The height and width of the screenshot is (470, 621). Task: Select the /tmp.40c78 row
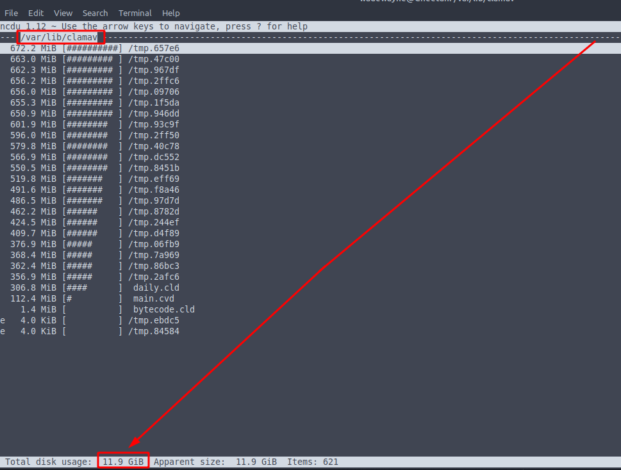[310, 147]
